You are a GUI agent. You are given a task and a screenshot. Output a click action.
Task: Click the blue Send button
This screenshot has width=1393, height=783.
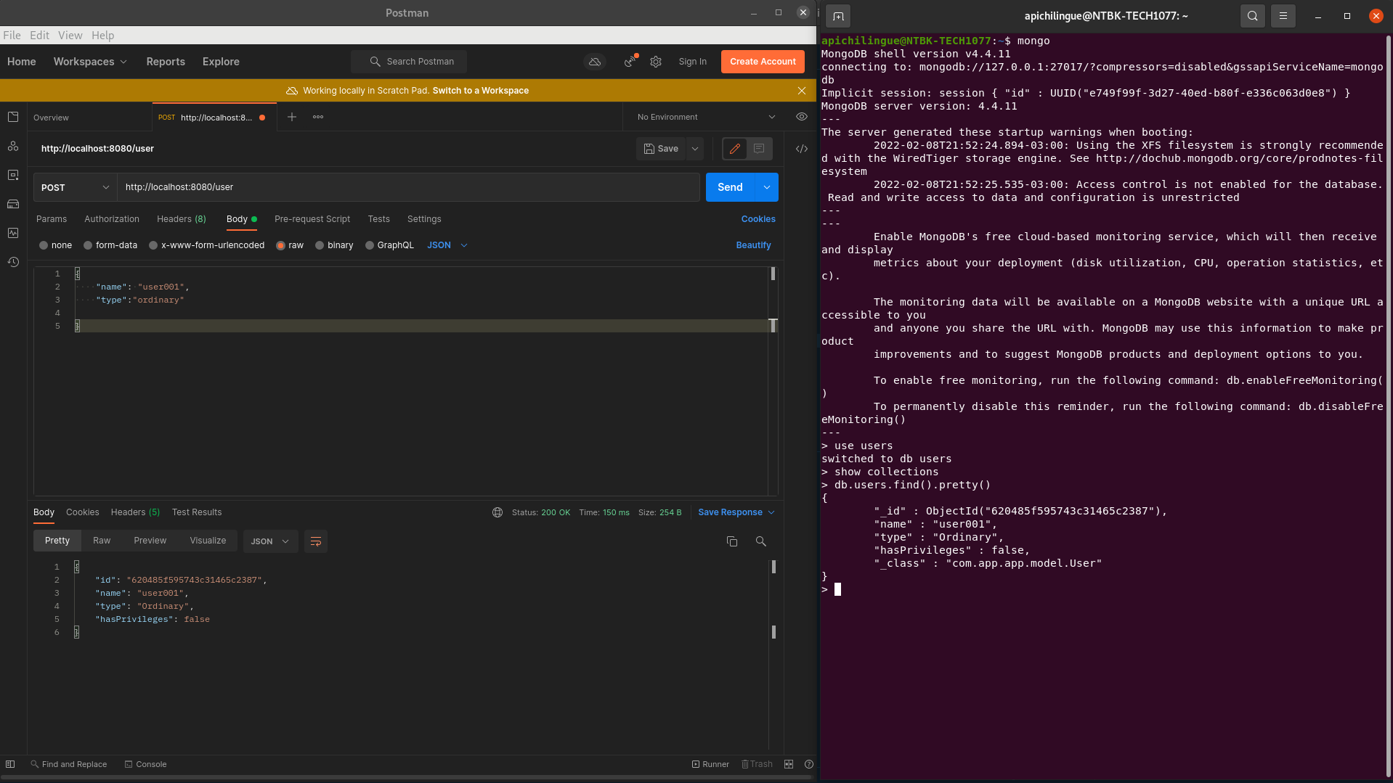click(x=730, y=187)
